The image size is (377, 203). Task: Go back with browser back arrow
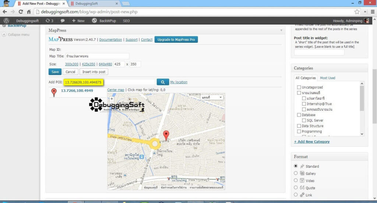point(5,12)
